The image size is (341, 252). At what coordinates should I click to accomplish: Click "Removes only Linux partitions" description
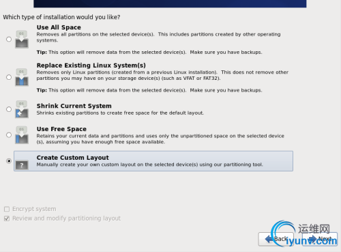click(162, 75)
